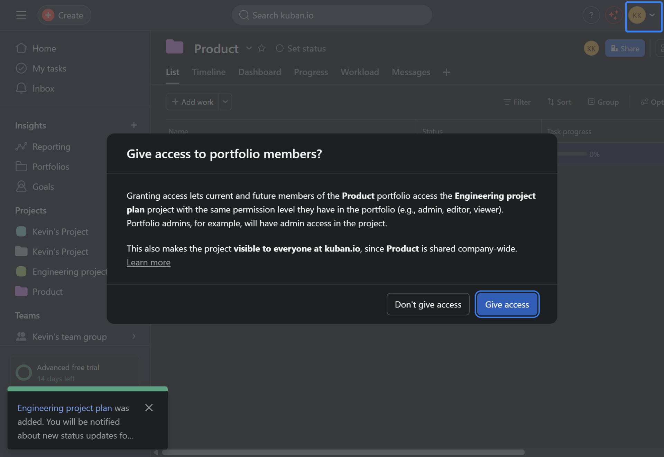Open Product portfolio in sidebar Projects
This screenshot has height=457, width=664.
[47, 292]
